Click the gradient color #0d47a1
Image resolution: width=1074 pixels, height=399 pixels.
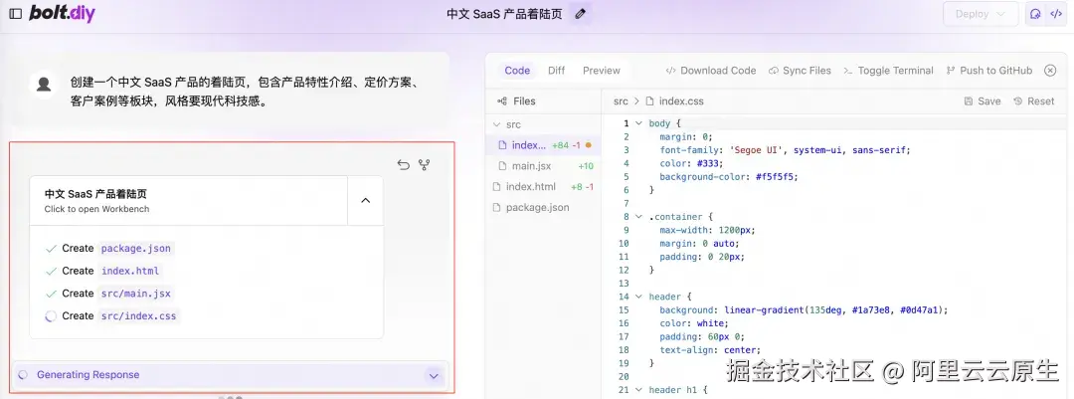(x=917, y=309)
